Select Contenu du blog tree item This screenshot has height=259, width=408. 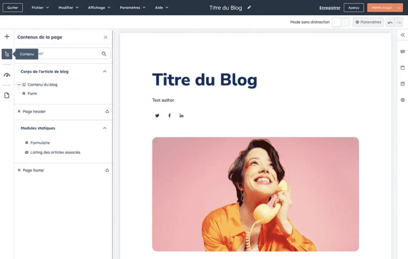tap(42, 84)
